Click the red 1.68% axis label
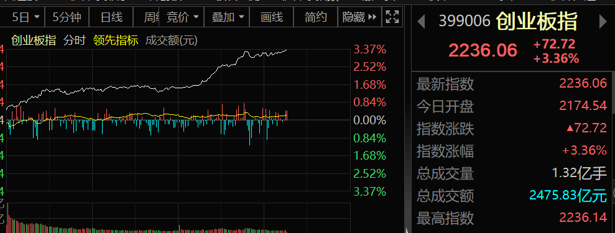 pos(370,85)
